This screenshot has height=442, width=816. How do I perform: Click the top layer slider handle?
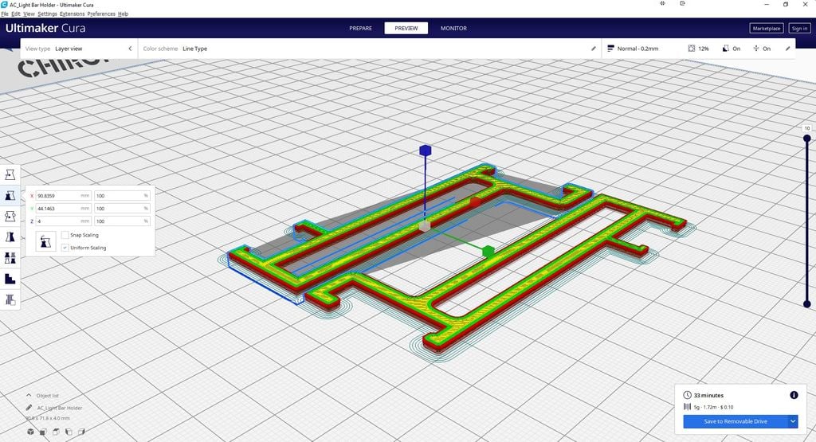806,139
